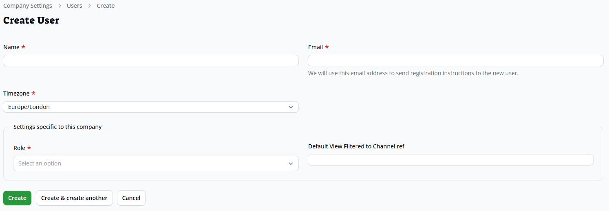
Task: Cancel the user creation form
Action: (131, 198)
